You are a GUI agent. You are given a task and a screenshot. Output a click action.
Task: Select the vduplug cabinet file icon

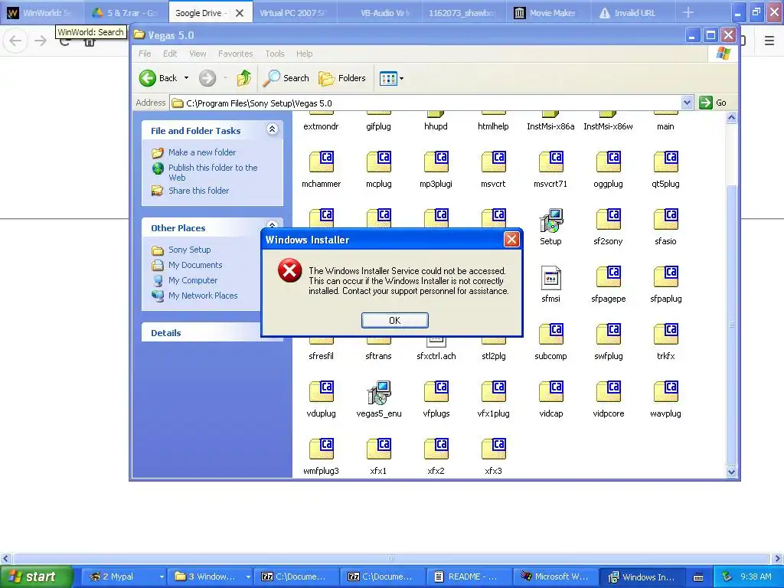click(321, 391)
